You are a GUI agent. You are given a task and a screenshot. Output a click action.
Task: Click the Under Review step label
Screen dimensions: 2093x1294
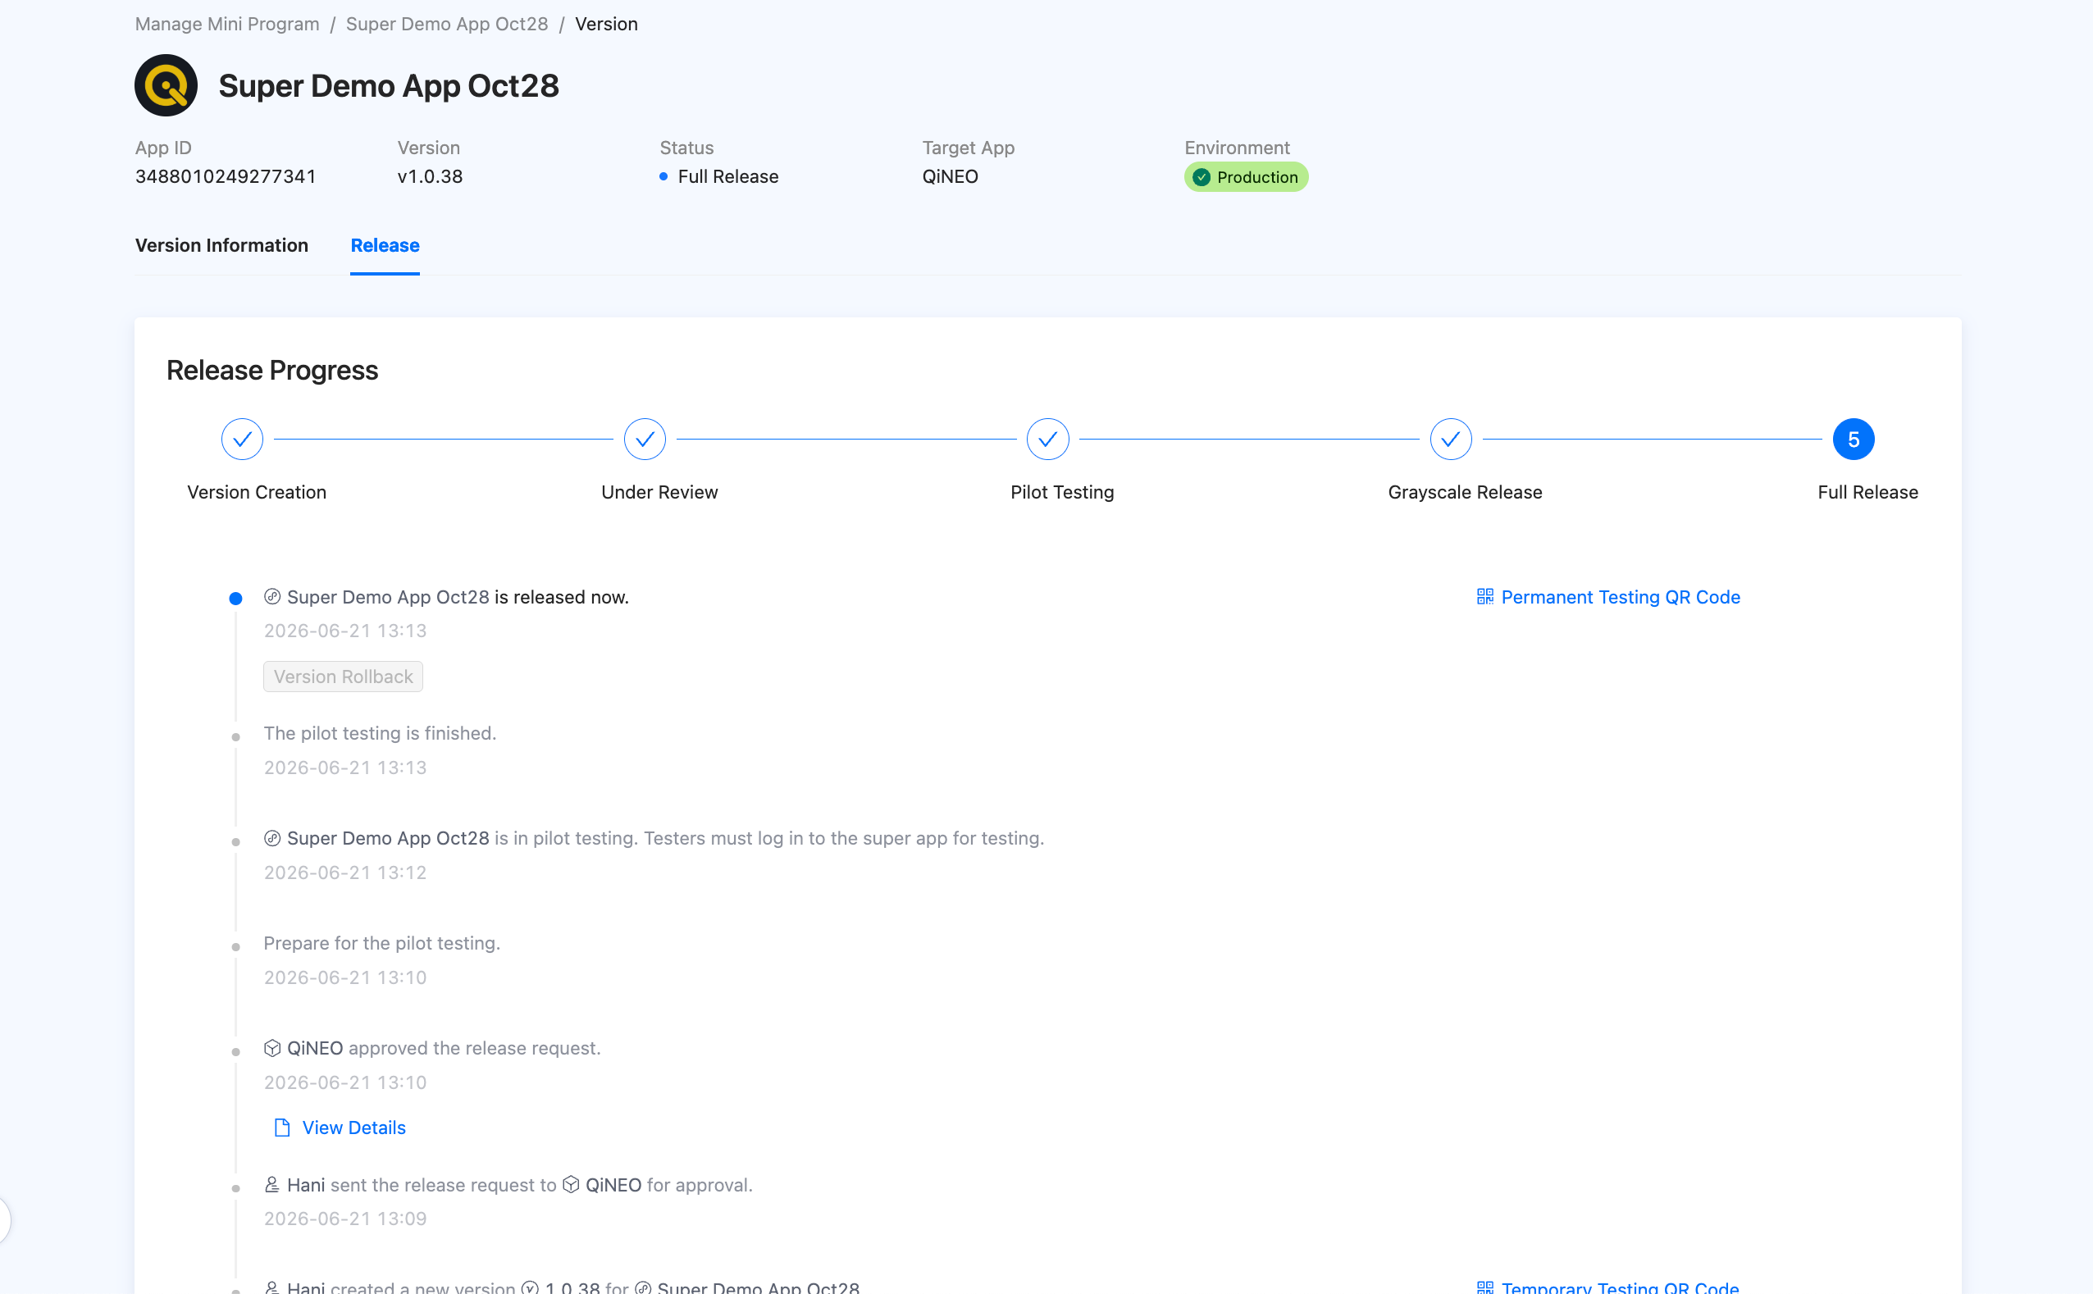point(659,493)
